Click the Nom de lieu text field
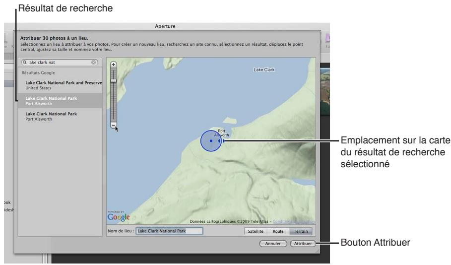Image resolution: width=451 pixels, height=265 pixels. (x=169, y=231)
